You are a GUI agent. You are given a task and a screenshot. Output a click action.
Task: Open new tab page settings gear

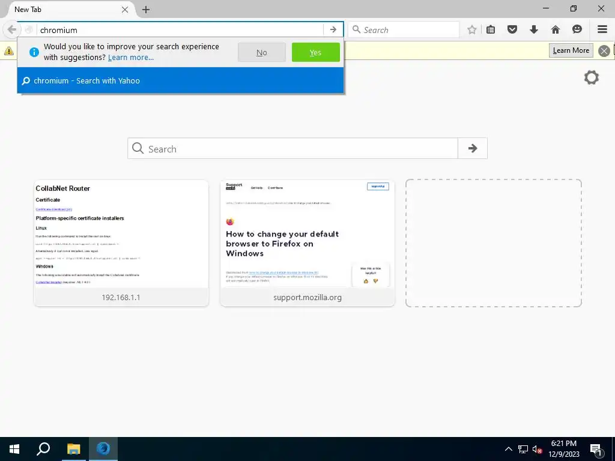click(592, 77)
